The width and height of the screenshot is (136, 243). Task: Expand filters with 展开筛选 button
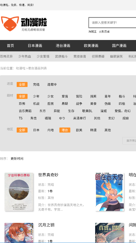(129, 141)
